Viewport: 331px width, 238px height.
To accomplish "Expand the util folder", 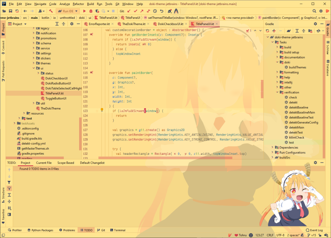I will [33, 103].
